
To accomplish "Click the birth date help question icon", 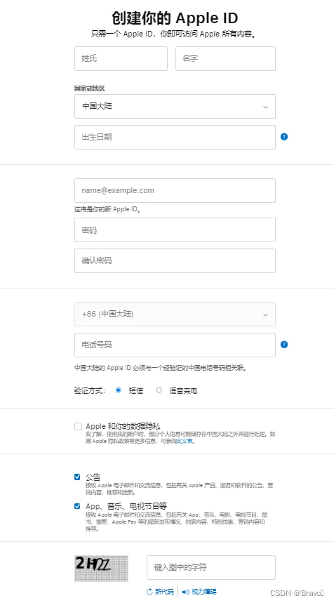I will (284, 137).
